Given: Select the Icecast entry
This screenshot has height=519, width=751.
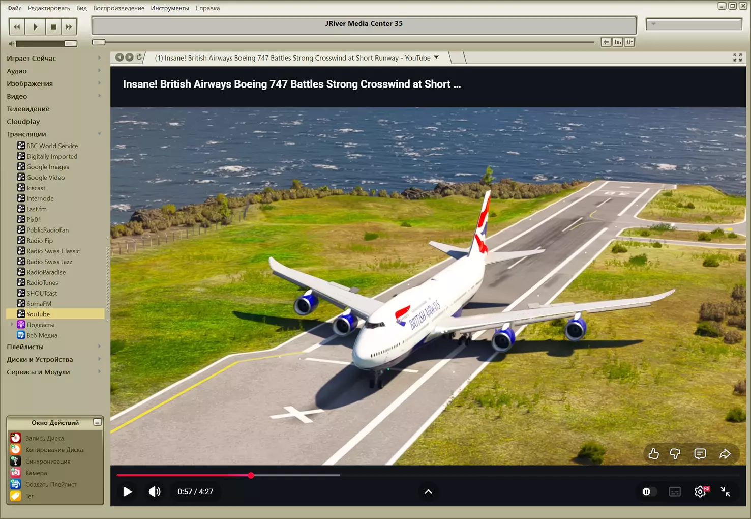Looking at the screenshot, I should click(x=36, y=188).
